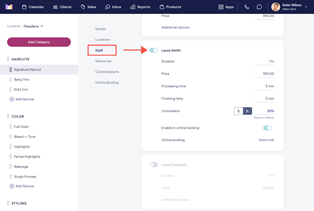314x211 pixels.
Task: Edit Processing time 5 min field
Action: 264,86
